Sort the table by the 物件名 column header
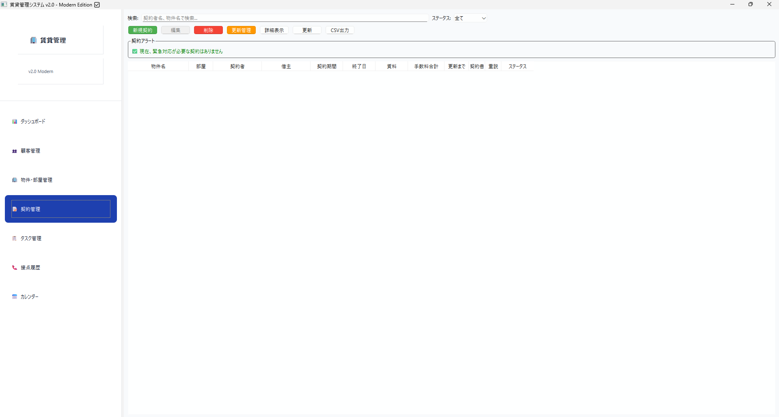The height and width of the screenshot is (417, 779). [158, 67]
